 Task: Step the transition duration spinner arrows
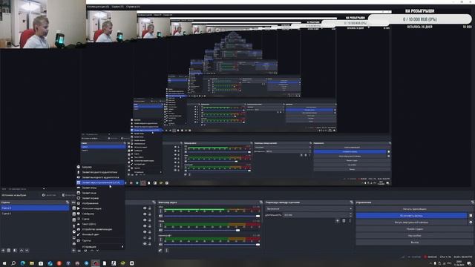click(351, 215)
